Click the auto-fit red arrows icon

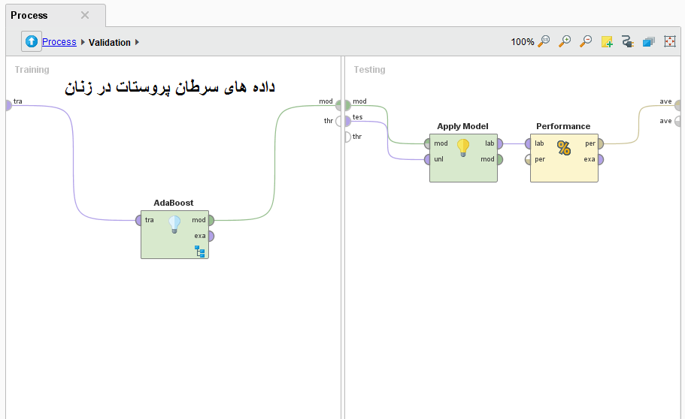(x=670, y=42)
